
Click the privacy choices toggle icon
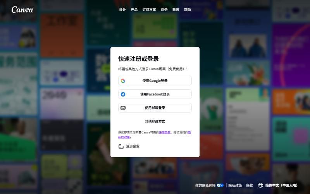point(220,185)
